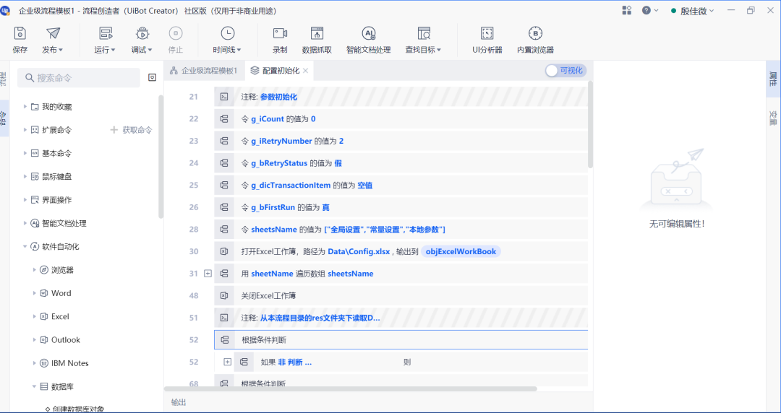Expand the 鼠标键盘 tree node
Viewport: 781px width, 413px height.
coord(25,177)
